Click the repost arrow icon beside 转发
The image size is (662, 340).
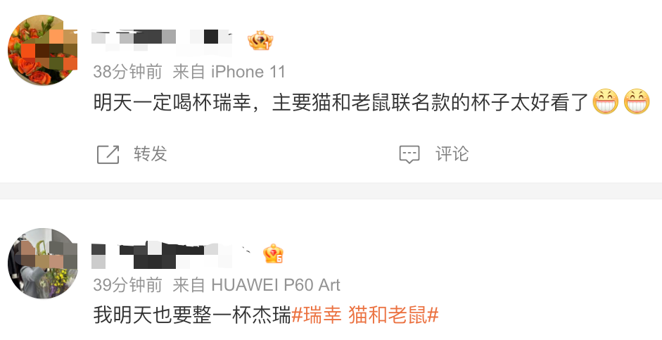coord(108,154)
